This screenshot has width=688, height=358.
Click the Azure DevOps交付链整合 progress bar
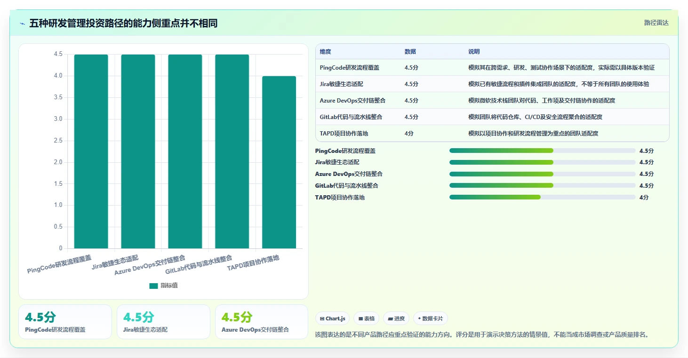[543, 174]
